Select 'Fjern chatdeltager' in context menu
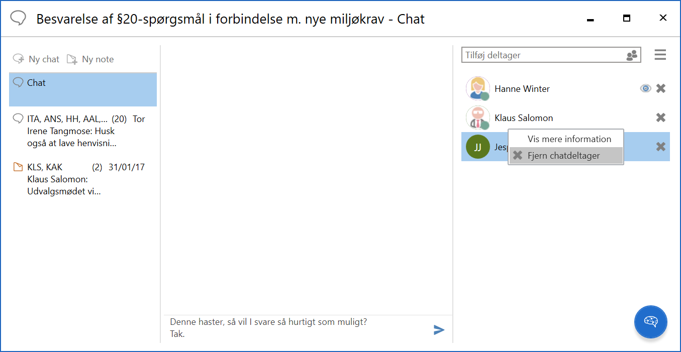 (x=563, y=156)
